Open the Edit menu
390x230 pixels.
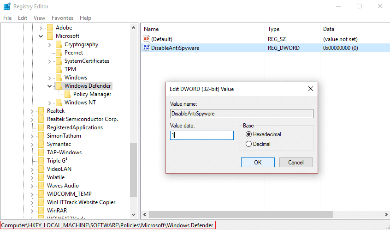point(23,18)
